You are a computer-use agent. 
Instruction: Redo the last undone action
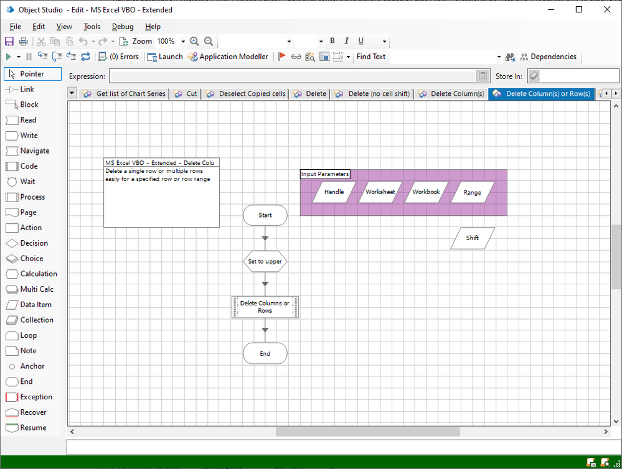coord(103,41)
